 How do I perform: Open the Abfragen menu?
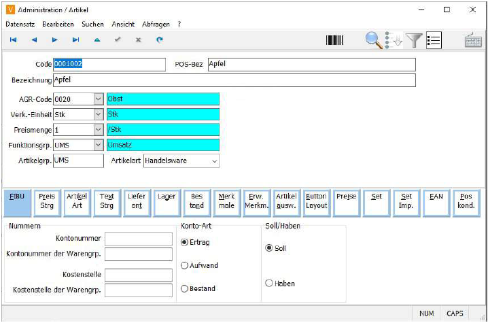(x=156, y=24)
